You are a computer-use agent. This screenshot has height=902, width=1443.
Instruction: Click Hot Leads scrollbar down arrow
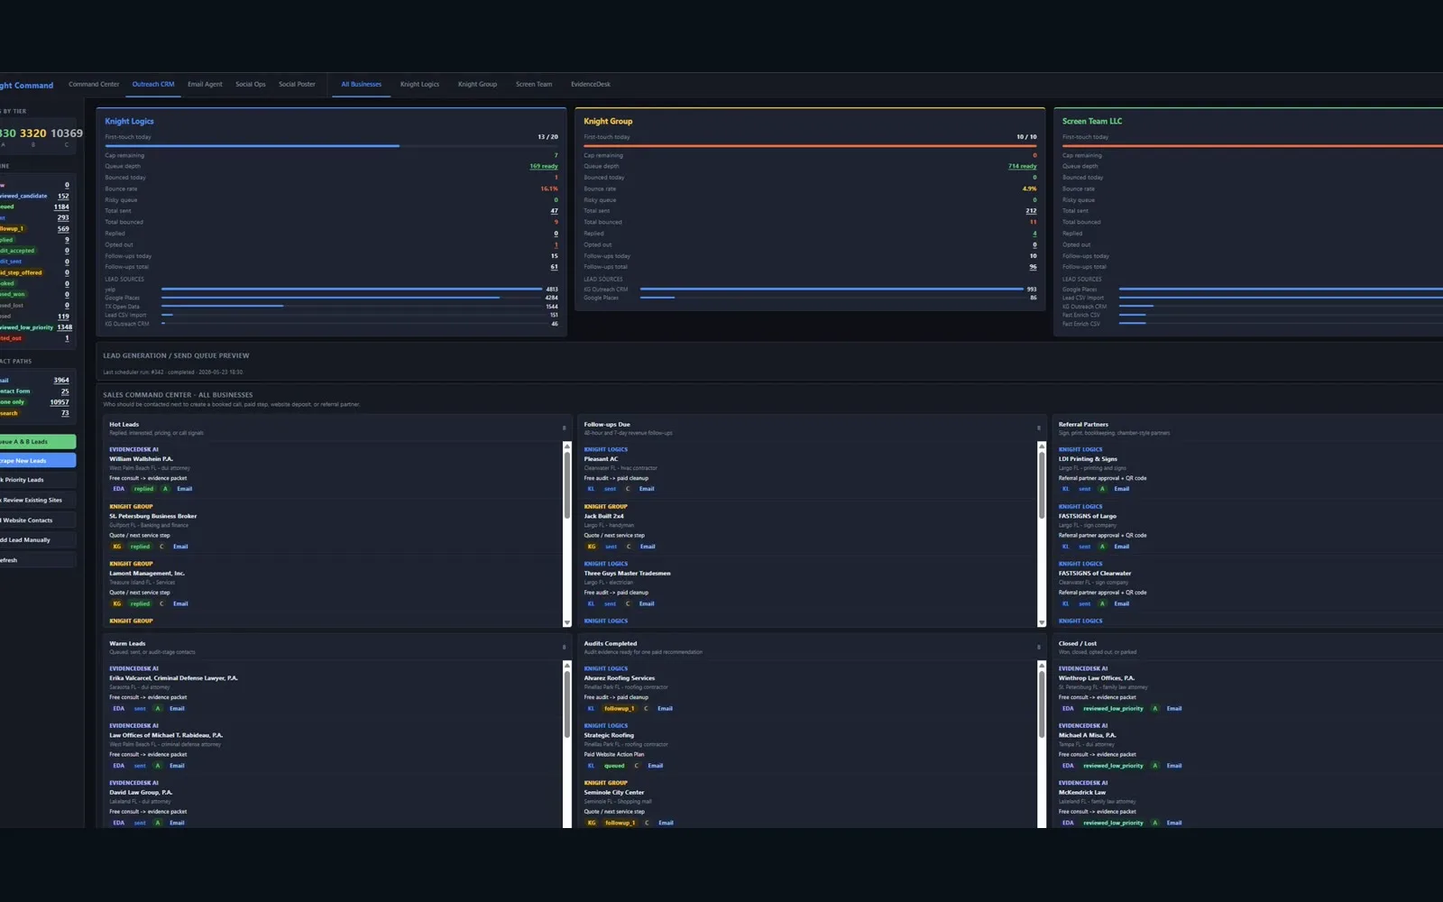click(567, 622)
